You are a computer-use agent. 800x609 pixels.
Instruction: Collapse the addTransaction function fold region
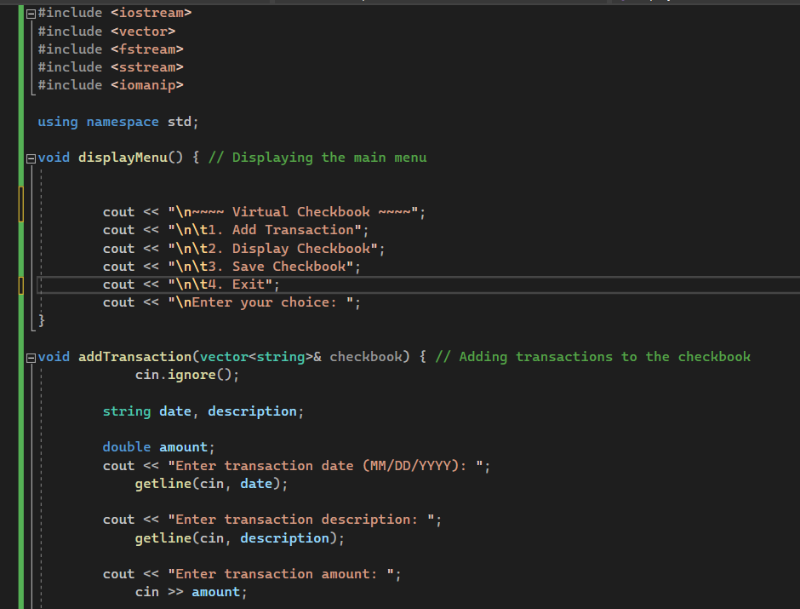click(29, 356)
